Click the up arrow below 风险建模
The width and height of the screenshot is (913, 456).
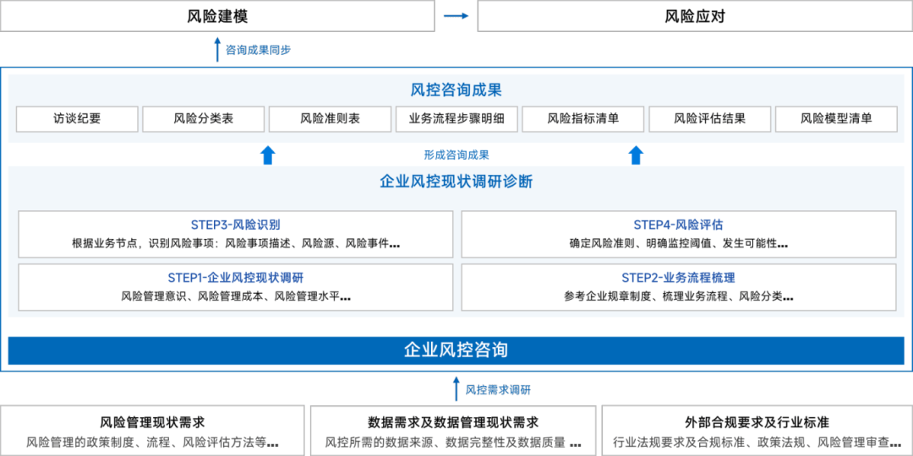217,49
